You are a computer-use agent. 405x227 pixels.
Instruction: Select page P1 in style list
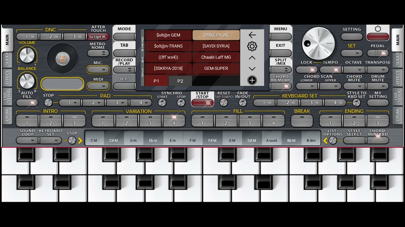(156, 81)
